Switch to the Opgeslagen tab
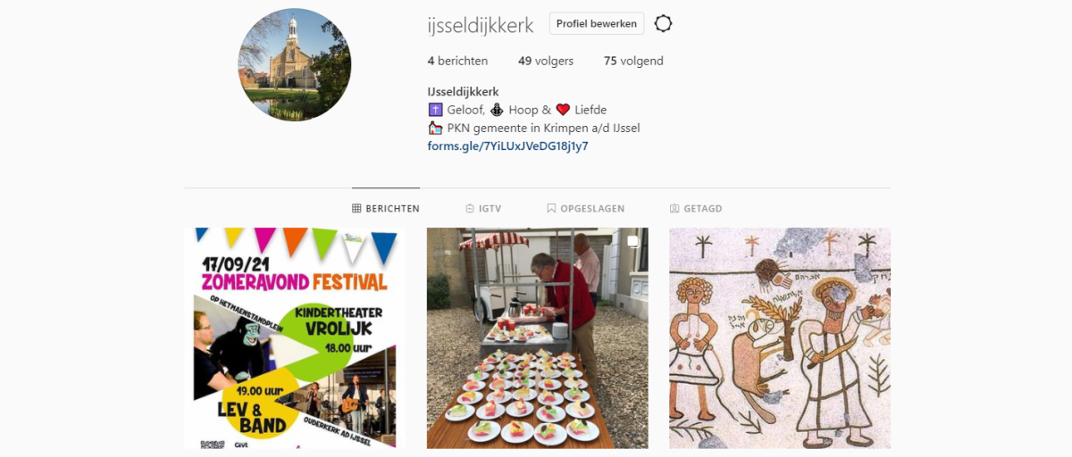This screenshot has height=457, width=1072. [586, 209]
